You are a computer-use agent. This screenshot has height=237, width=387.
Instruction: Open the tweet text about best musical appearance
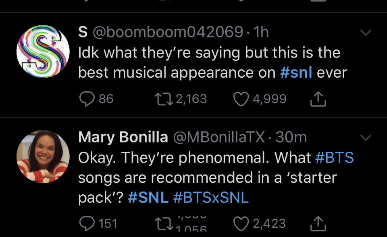tap(210, 62)
